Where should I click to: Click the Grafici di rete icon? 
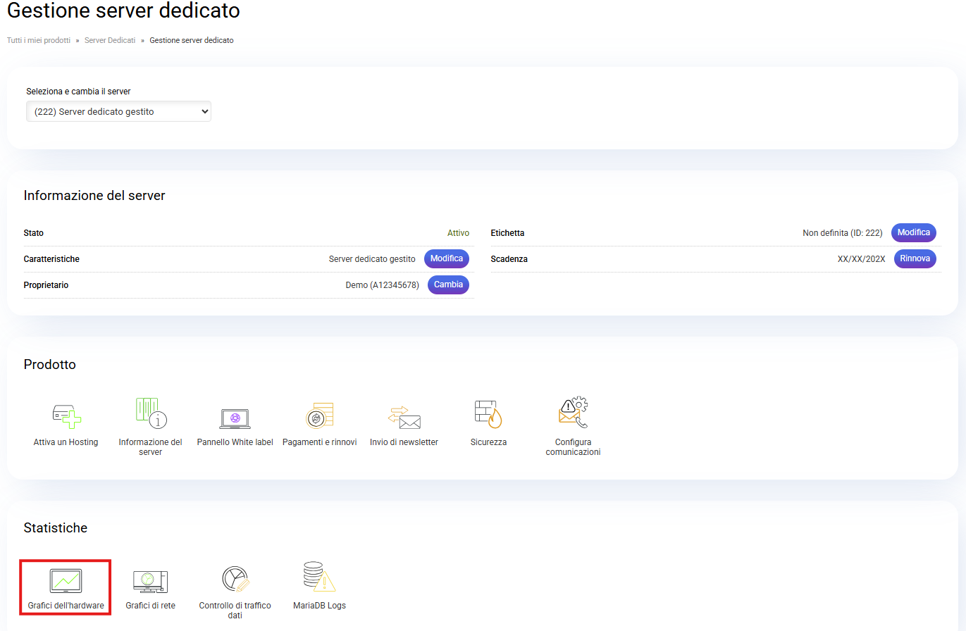150,581
